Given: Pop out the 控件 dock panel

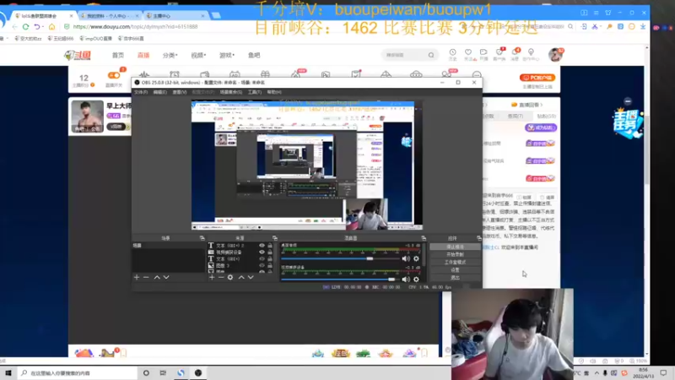Looking at the screenshot, I should pyautogui.click(x=478, y=238).
